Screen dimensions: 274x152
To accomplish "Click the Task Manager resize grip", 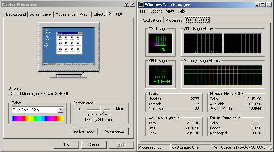I will (271, 148).
